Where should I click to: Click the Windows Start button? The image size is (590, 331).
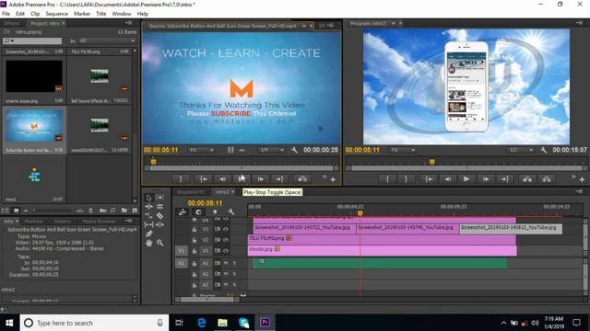coord(9,323)
